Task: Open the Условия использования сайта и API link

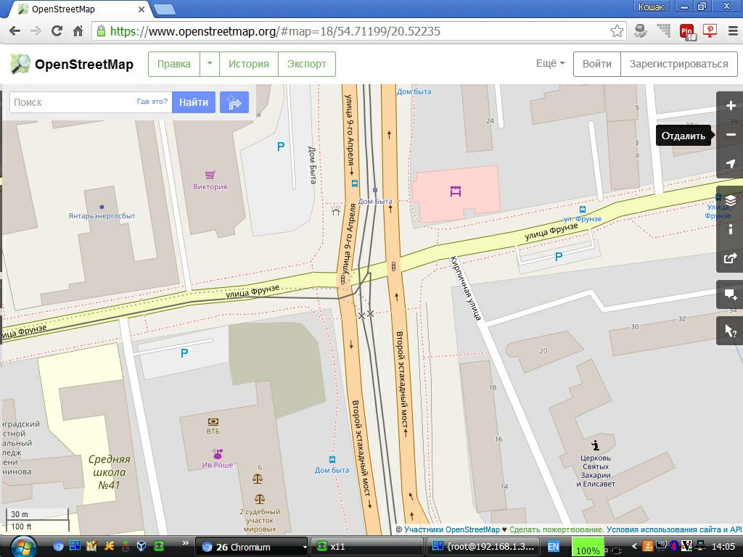Action: [674, 529]
